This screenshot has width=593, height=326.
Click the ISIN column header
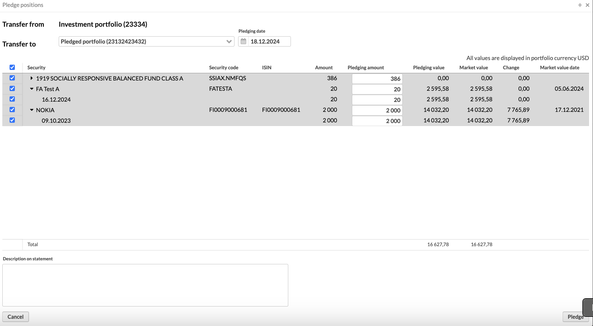(x=267, y=68)
